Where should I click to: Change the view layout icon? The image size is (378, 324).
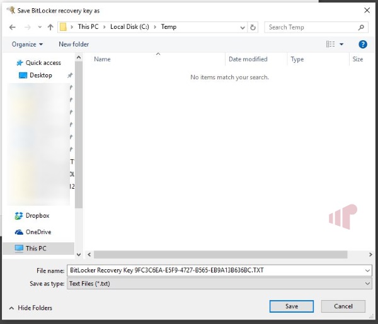(330, 44)
